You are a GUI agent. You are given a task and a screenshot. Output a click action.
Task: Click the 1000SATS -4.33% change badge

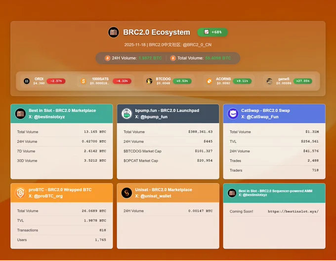pyautogui.click(x=122, y=81)
